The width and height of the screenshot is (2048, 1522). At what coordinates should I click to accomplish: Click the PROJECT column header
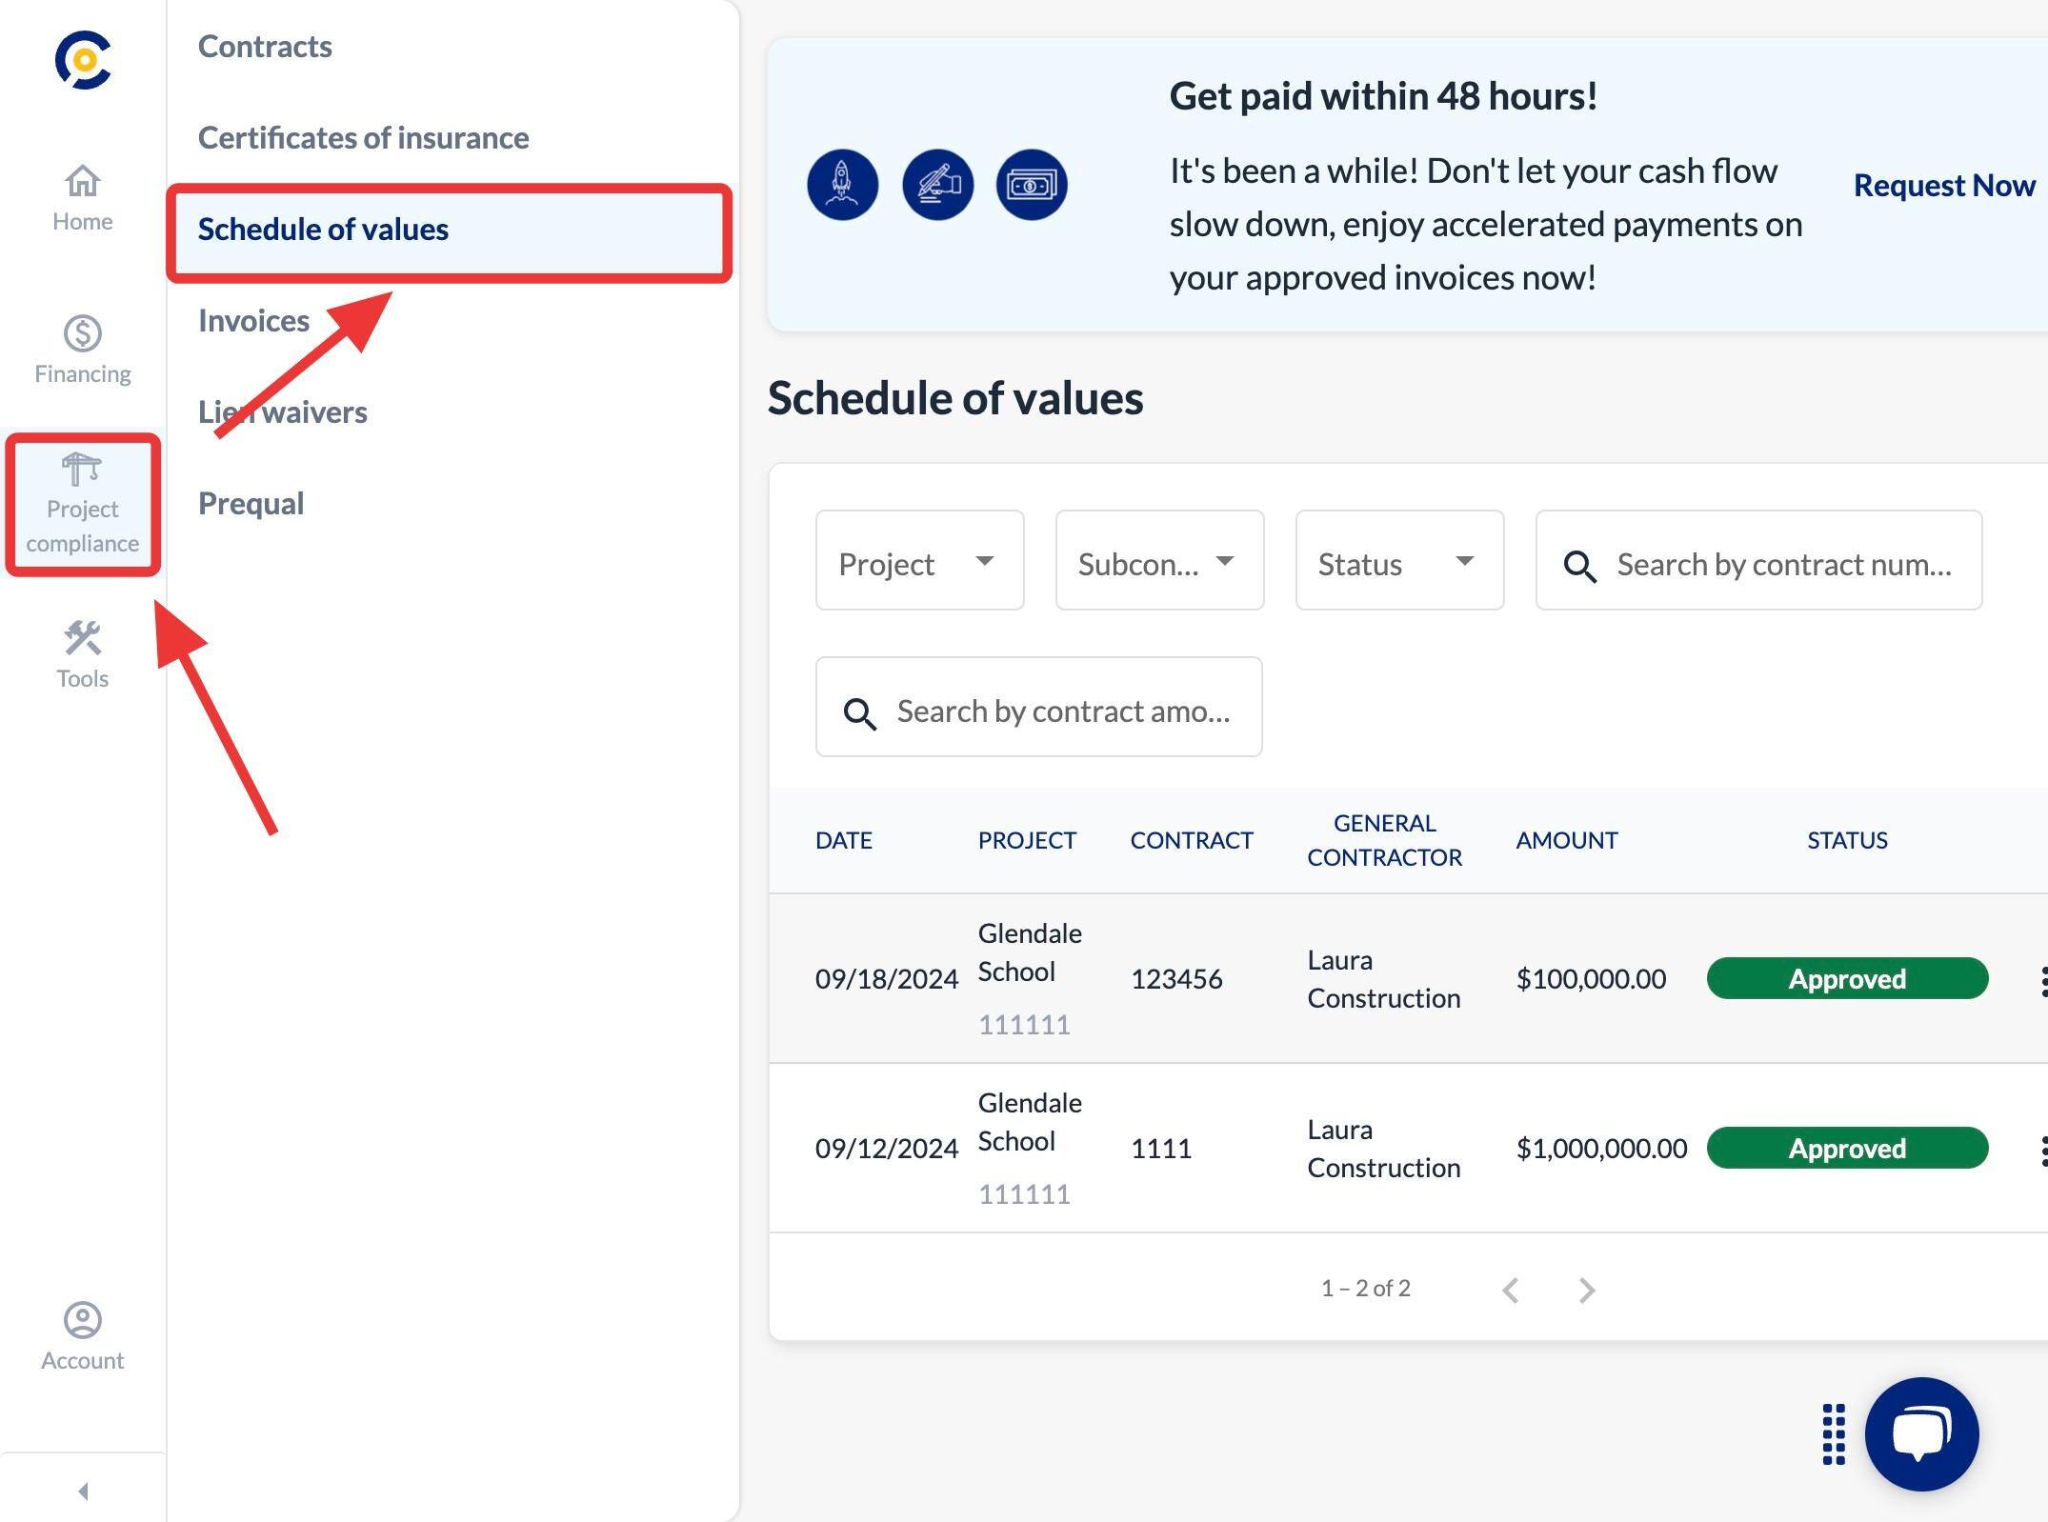[1027, 840]
